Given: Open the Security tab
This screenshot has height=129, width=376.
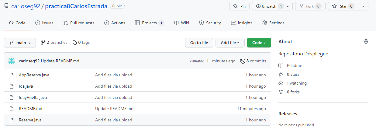Looking at the screenshot, I should (210, 23).
